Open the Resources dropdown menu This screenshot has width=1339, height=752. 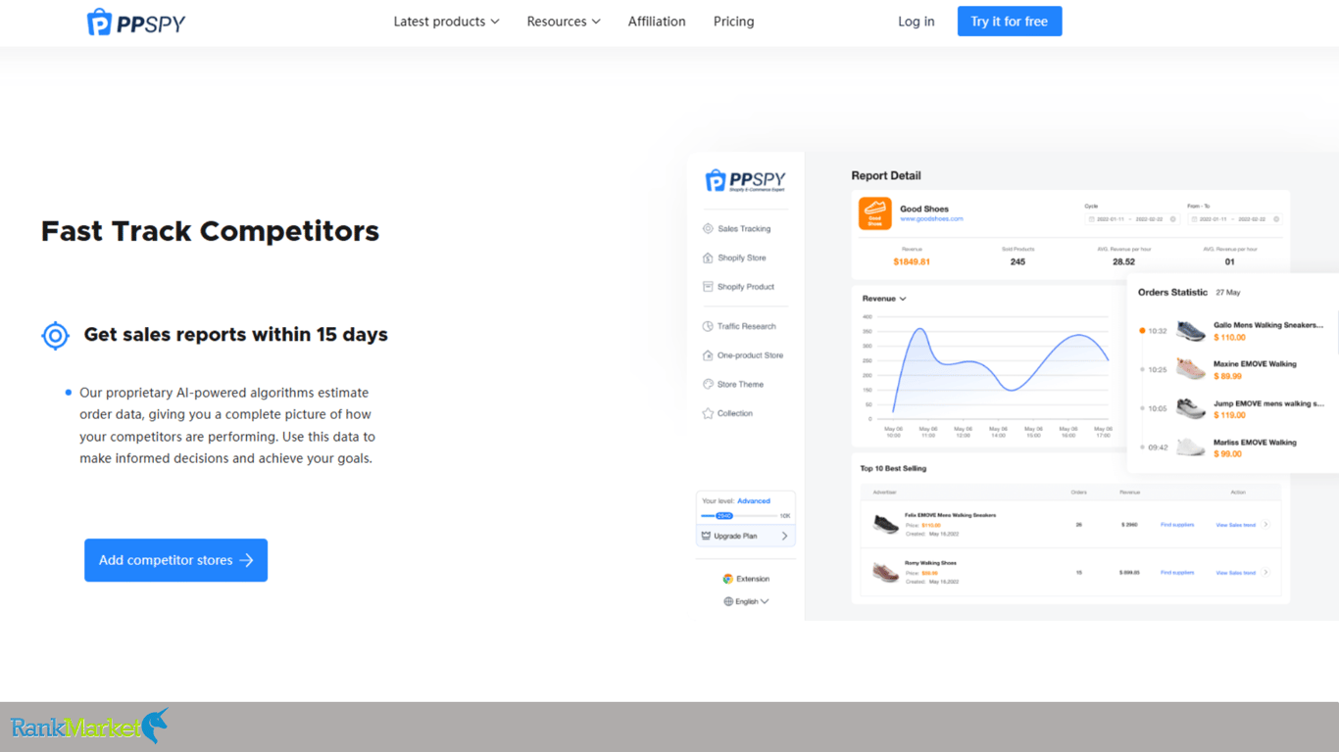tap(564, 22)
